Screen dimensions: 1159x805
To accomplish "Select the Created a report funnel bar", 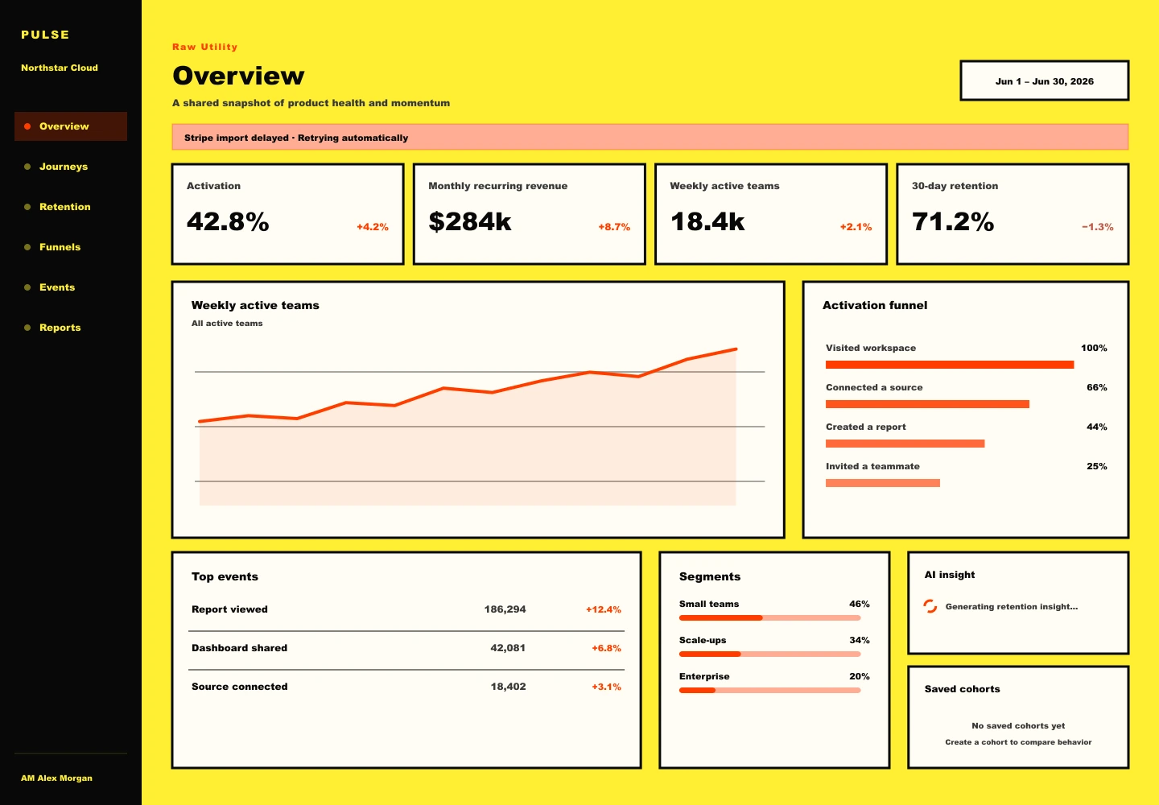I will tap(905, 444).
